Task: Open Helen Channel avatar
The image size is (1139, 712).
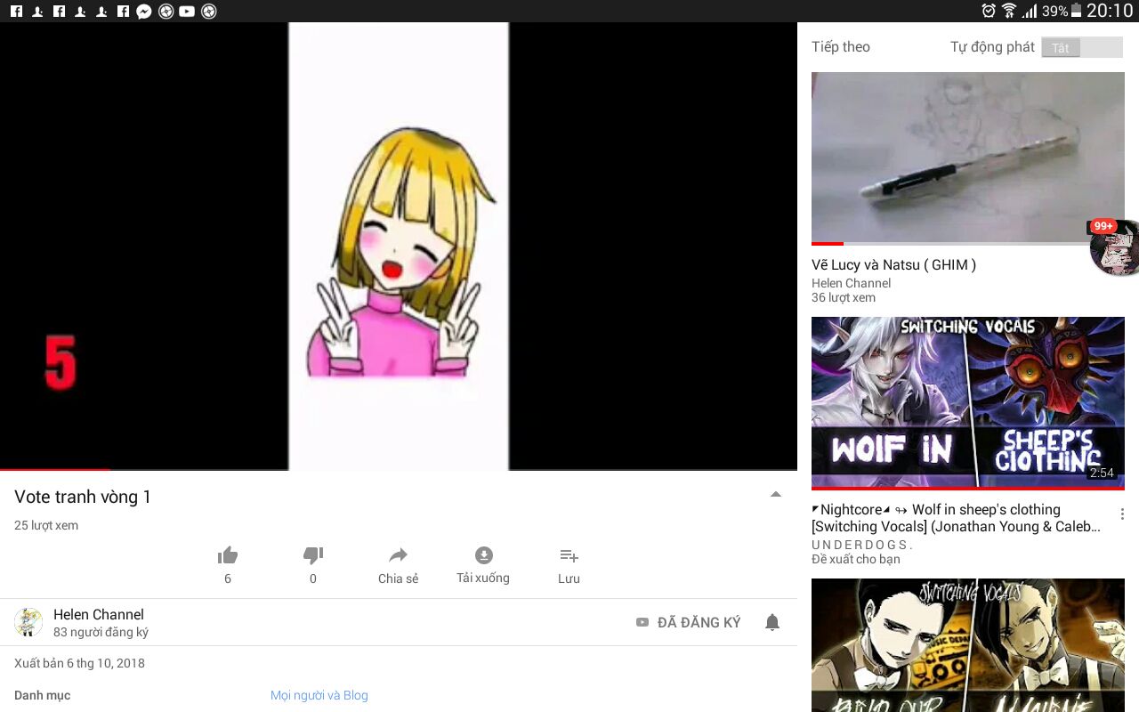Action: tap(28, 622)
